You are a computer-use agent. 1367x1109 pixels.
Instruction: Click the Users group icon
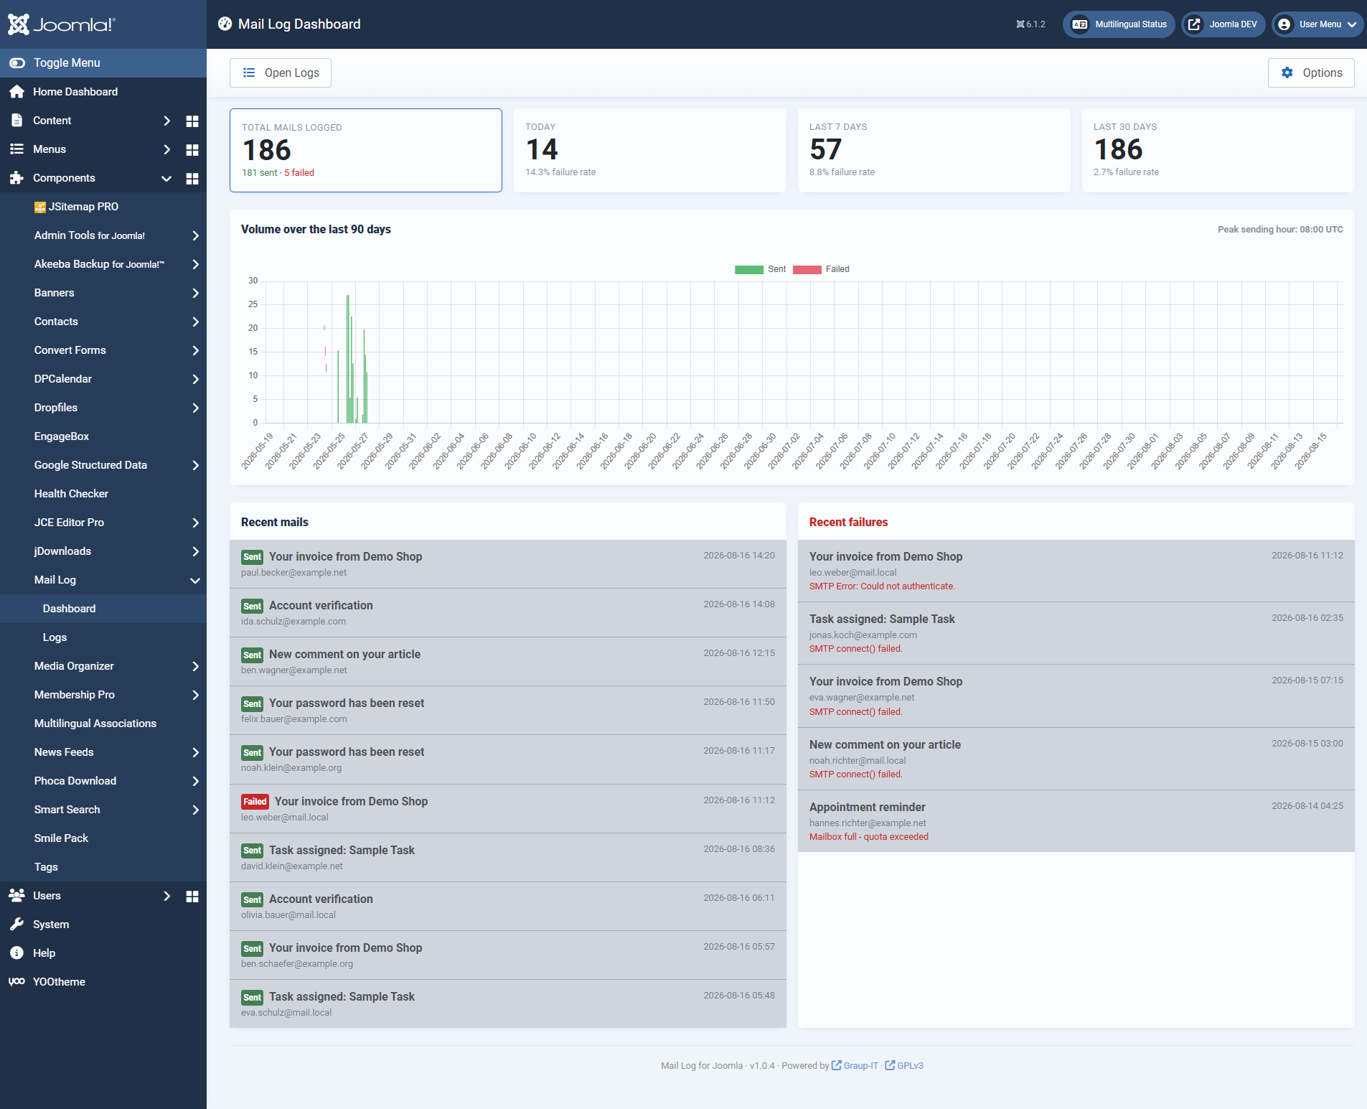[x=17, y=895]
